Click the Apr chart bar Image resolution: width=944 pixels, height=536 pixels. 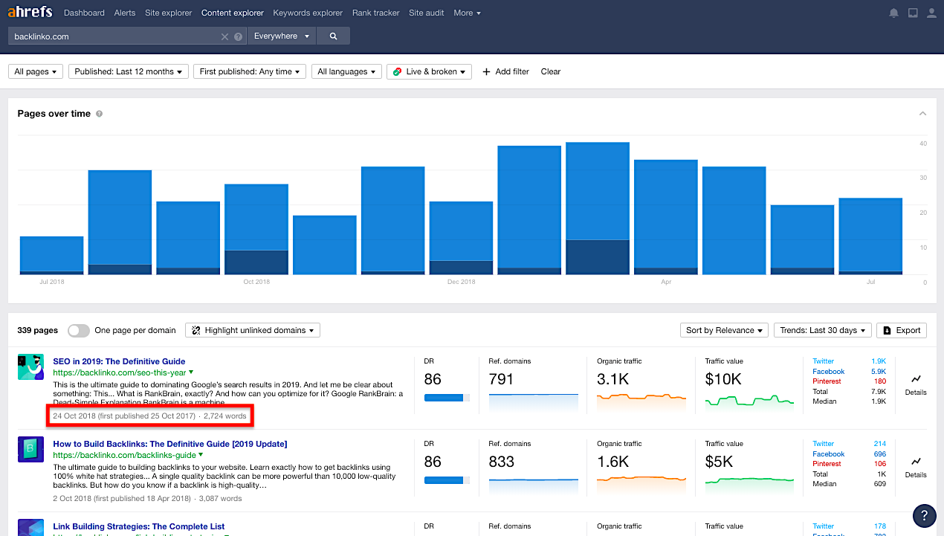(665, 217)
